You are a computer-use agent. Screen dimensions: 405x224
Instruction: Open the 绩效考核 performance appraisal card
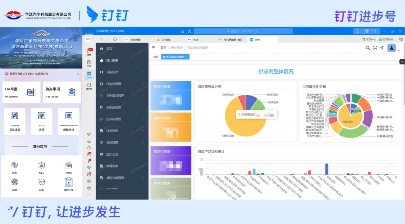pyautogui.click(x=69, y=121)
